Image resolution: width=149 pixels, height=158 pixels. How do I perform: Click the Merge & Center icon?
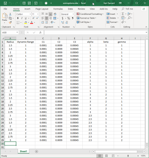pos(55,18)
